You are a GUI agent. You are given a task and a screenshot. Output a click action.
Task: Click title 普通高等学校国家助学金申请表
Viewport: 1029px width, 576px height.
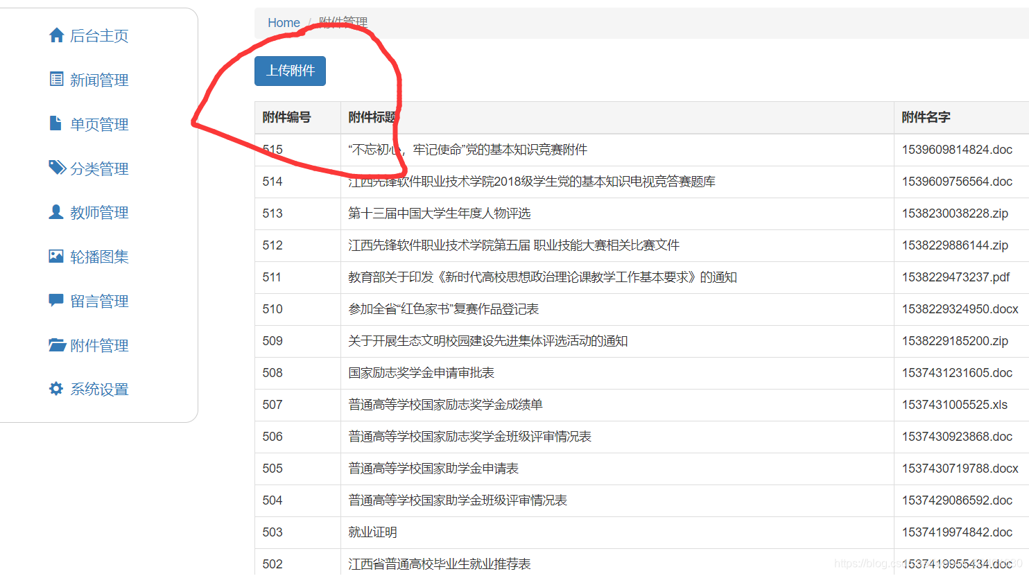(x=433, y=469)
